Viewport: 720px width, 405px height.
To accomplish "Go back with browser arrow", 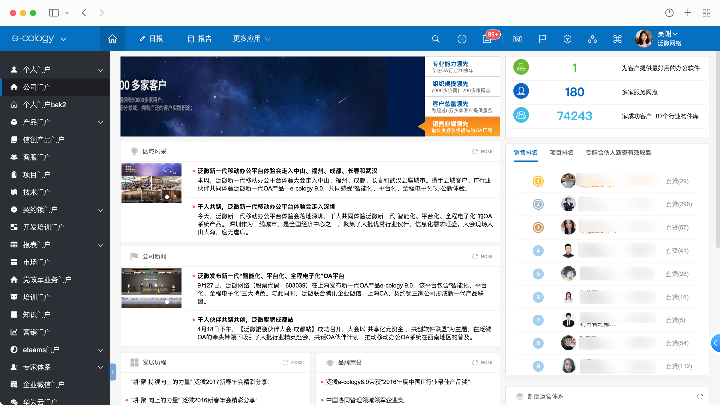I will click(x=84, y=12).
